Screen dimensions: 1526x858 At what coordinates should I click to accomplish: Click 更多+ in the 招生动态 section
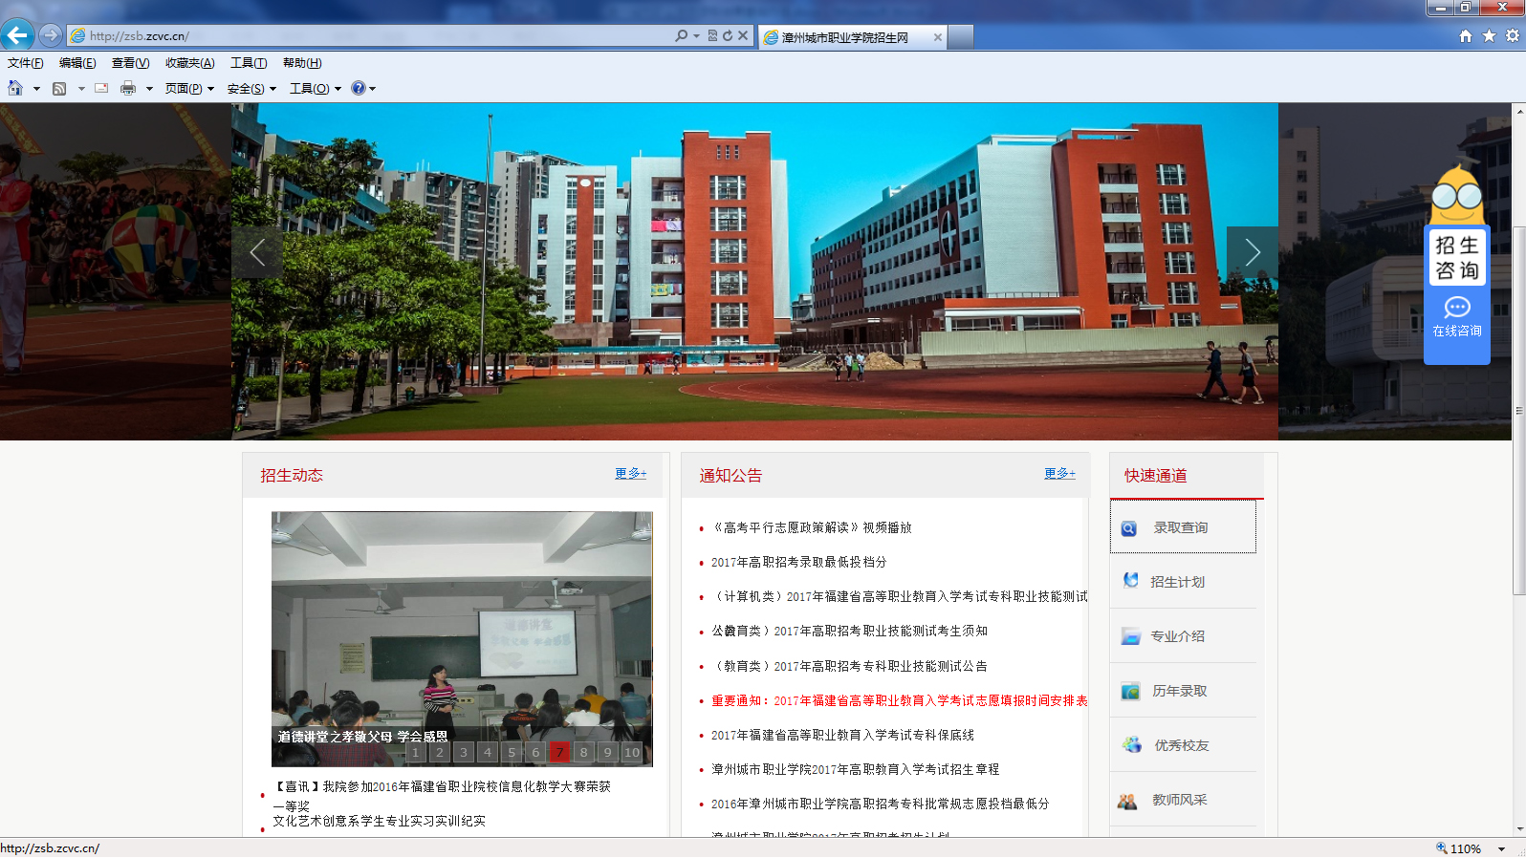coord(631,474)
